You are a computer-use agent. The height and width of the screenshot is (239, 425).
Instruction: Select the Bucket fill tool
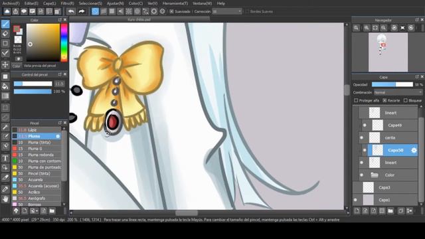click(x=5, y=86)
